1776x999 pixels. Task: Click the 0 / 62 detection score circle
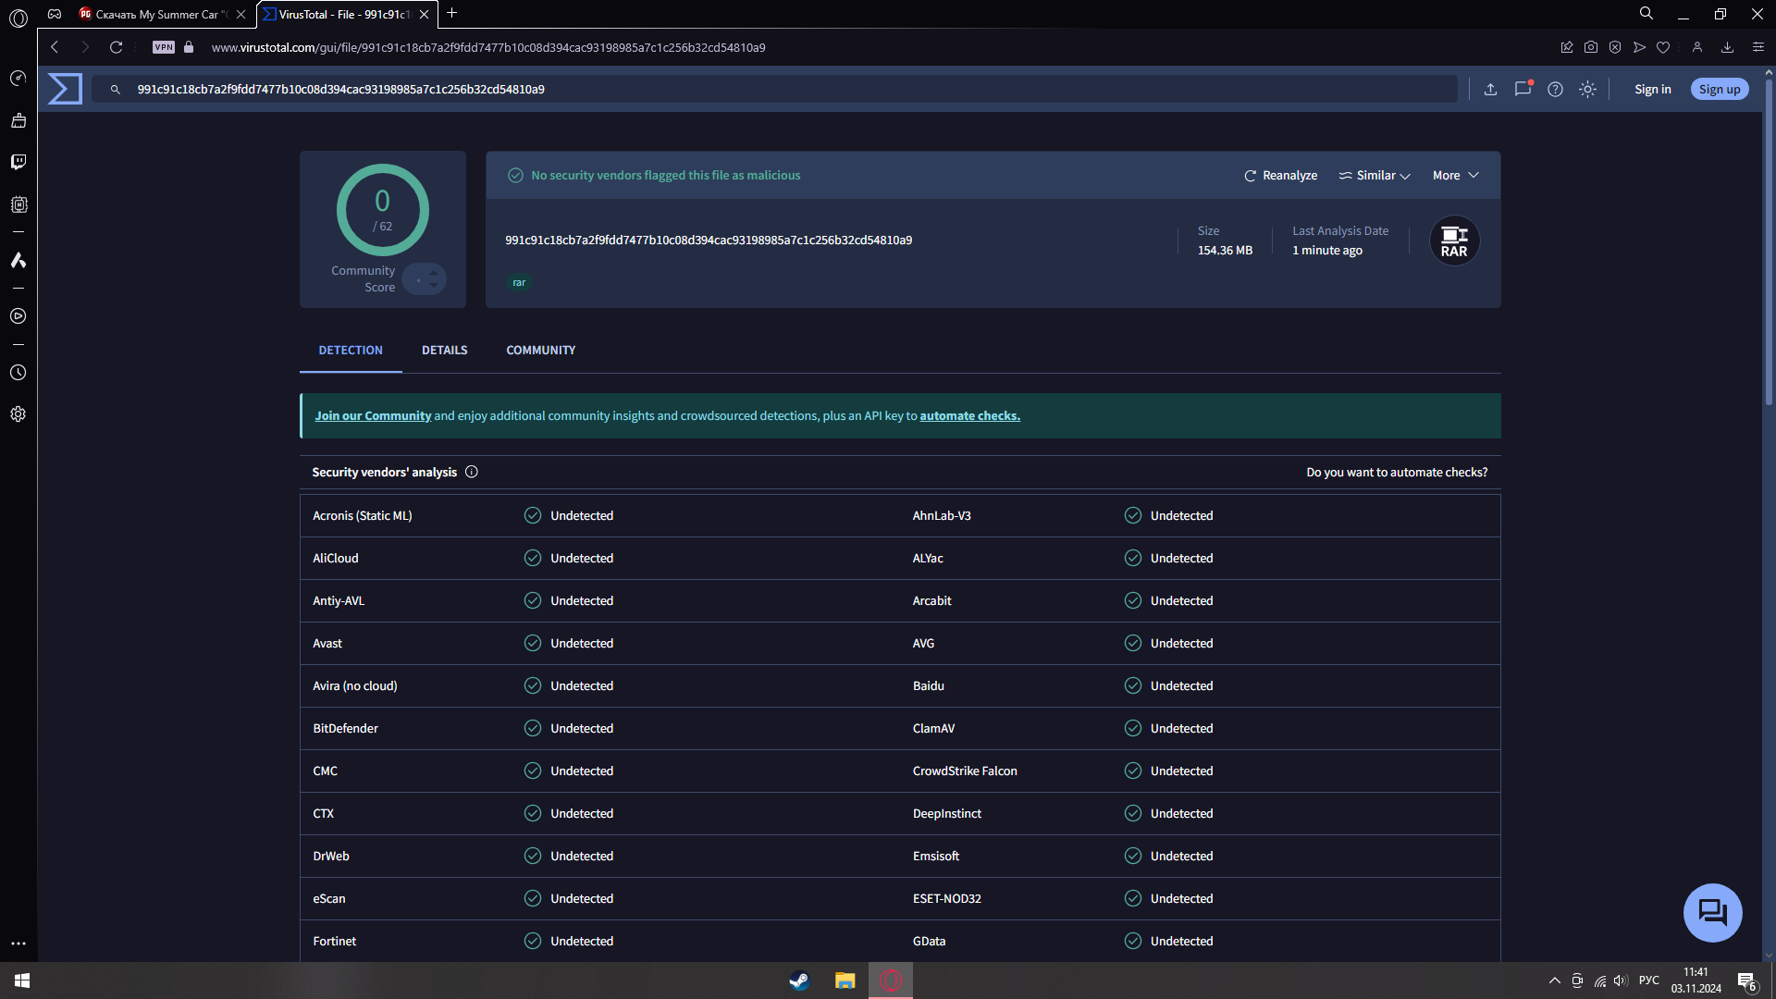click(382, 210)
